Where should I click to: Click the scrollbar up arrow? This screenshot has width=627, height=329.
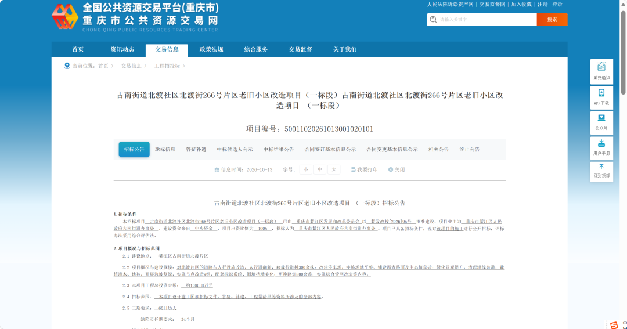click(623, 3)
